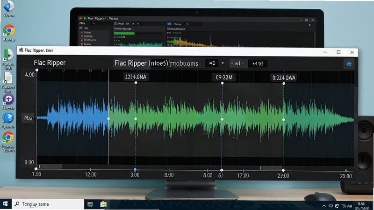Click the timeline handle near 6.1
Image resolution: width=374 pixels, height=210 pixels.
click(x=222, y=170)
